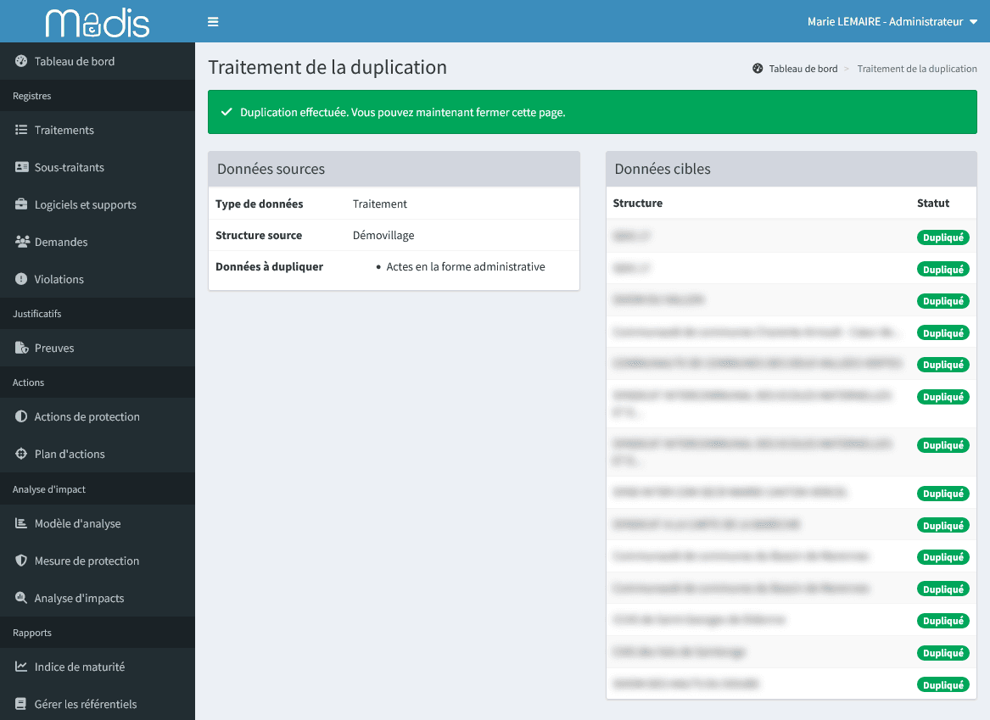This screenshot has width=990, height=720.
Task: Click the Logiciels et supports briefcase icon
Action: coord(21,204)
